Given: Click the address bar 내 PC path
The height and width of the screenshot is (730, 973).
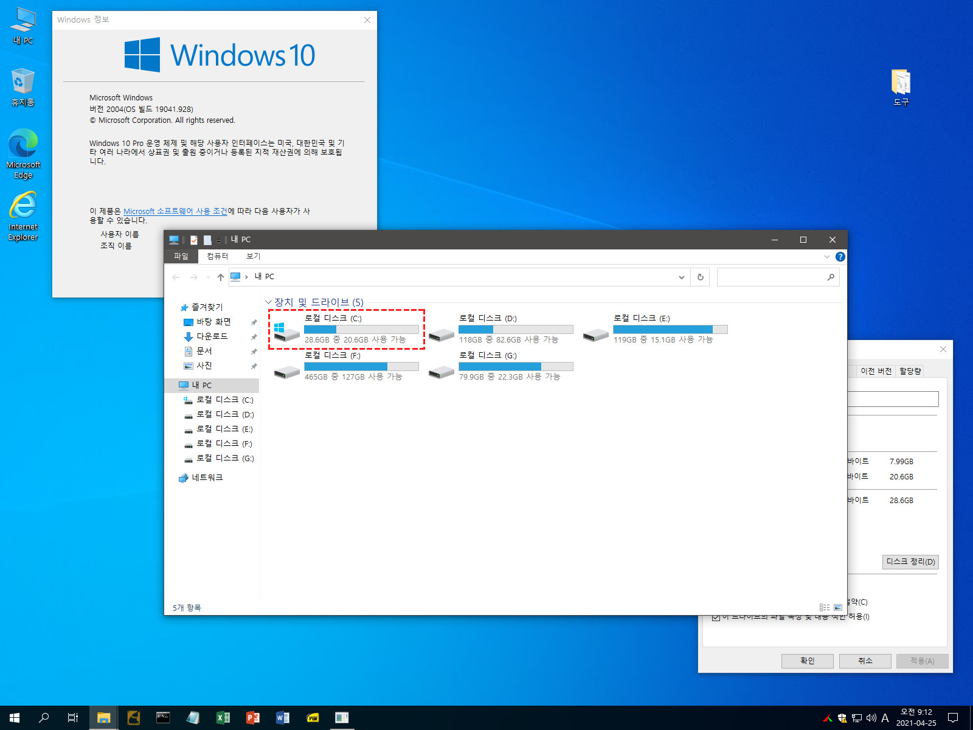Looking at the screenshot, I should (x=265, y=277).
